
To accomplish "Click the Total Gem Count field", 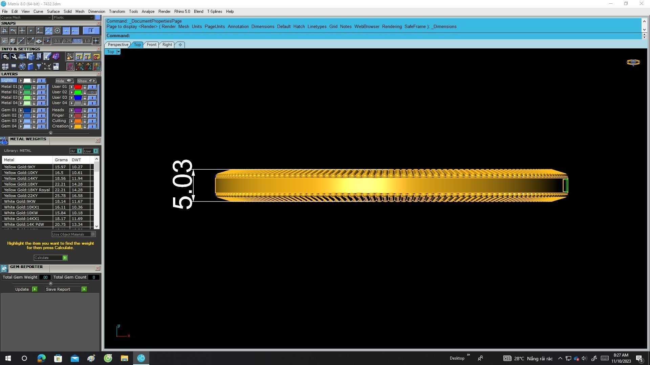I will 94,277.
